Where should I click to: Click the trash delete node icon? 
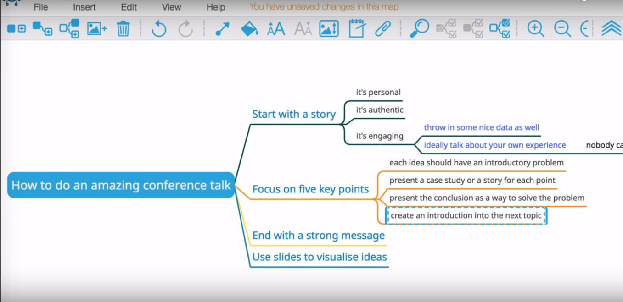[x=123, y=28]
